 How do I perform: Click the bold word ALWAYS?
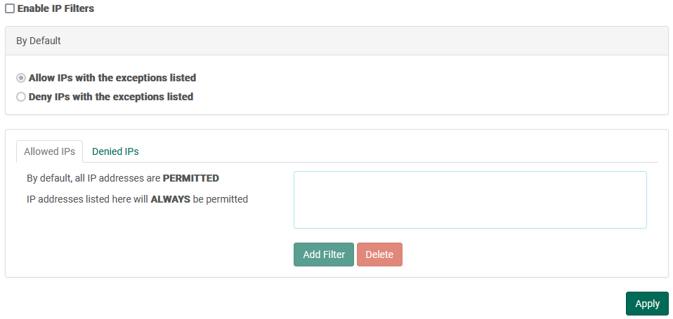pyautogui.click(x=170, y=199)
